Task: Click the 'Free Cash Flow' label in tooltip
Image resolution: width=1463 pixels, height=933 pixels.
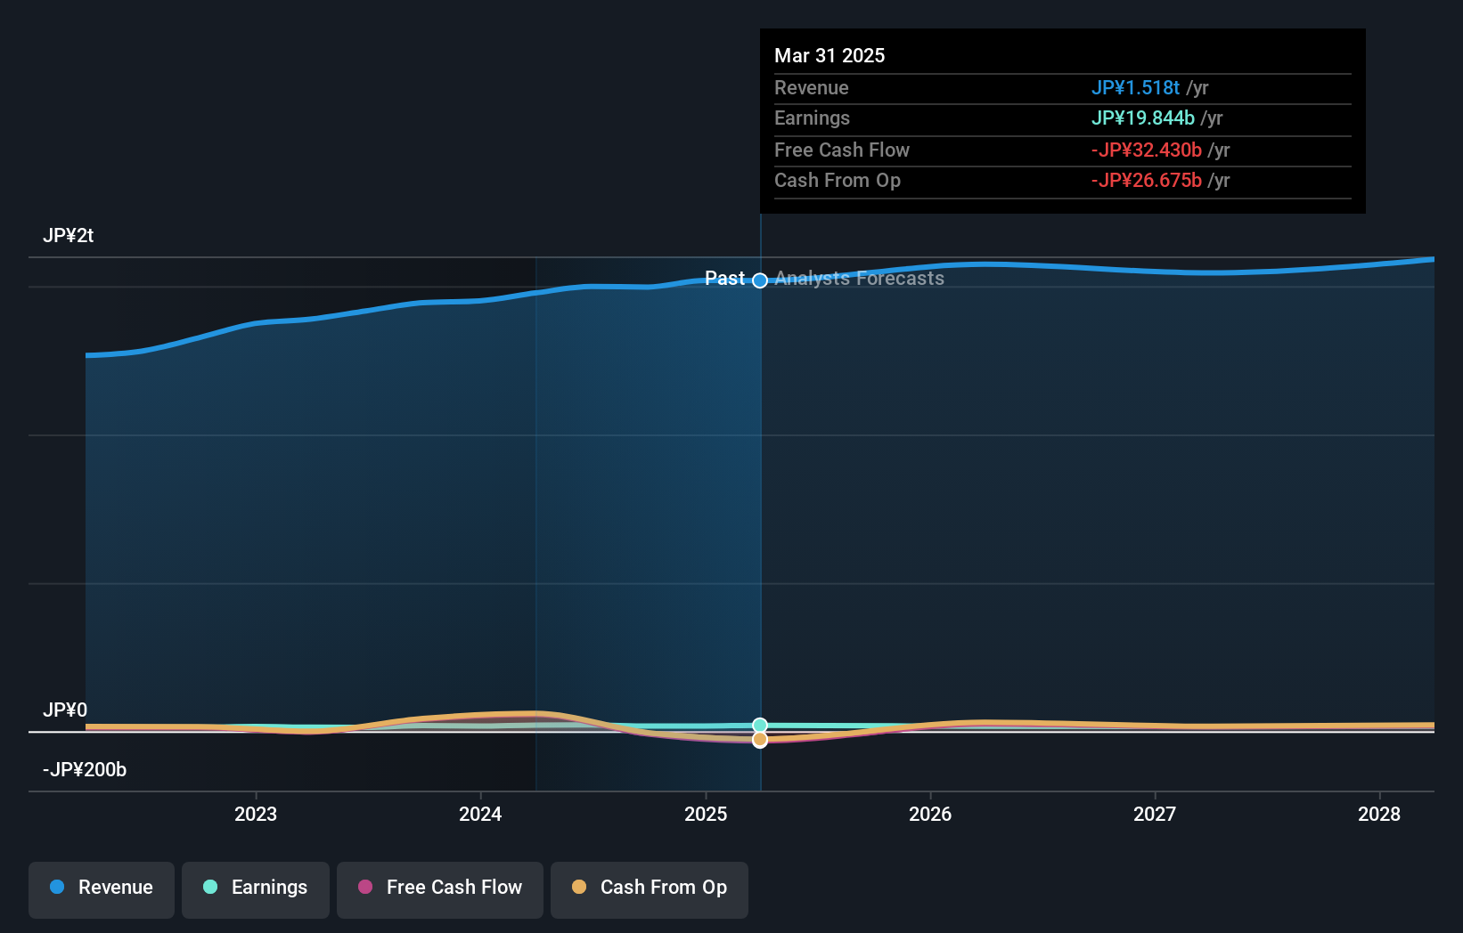Action: point(842,150)
